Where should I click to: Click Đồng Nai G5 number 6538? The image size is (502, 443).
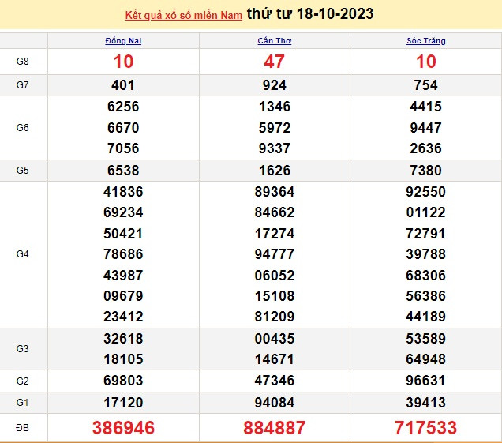[123, 171]
